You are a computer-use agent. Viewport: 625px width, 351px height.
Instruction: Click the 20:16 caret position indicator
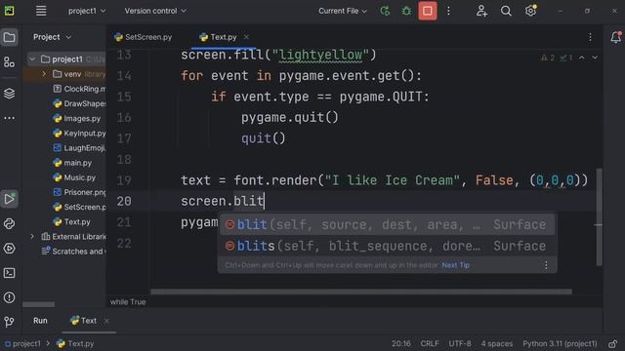pyautogui.click(x=400, y=343)
